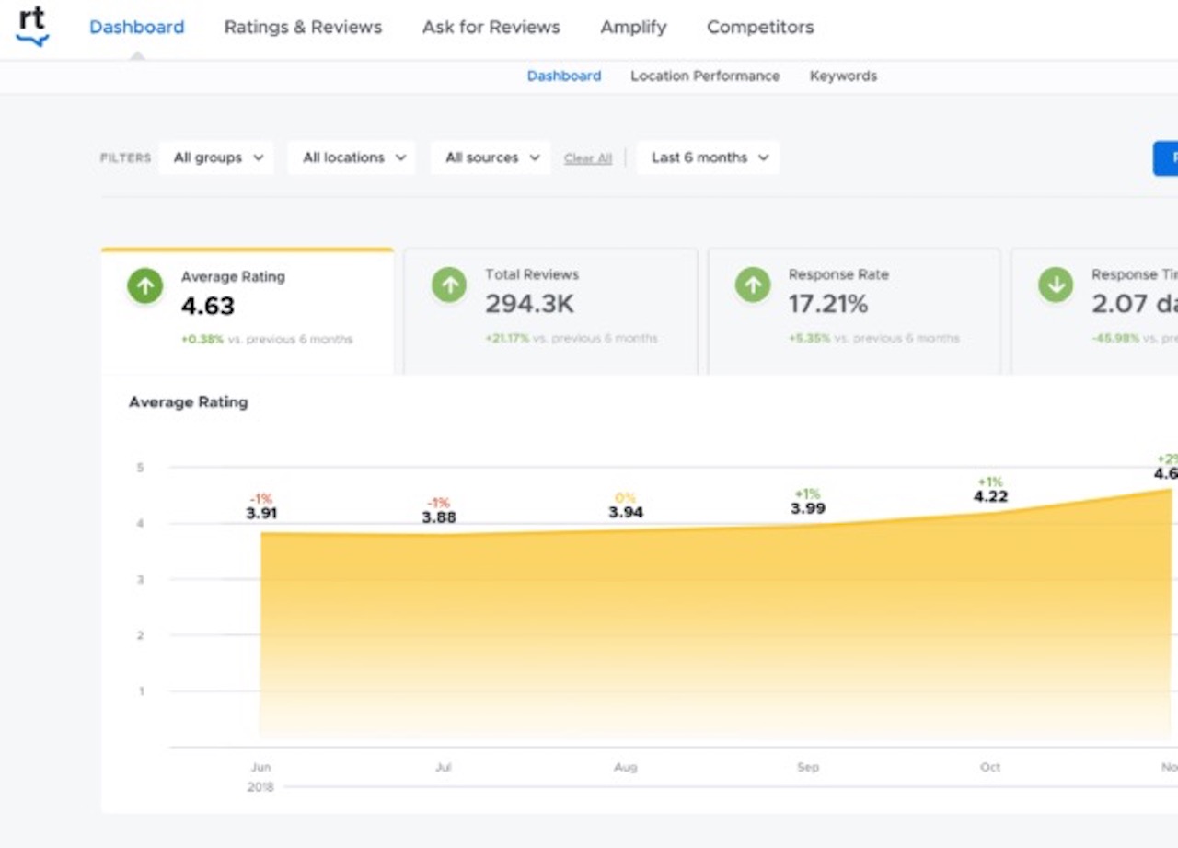Switch to the Location Performance tab
The image size is (1178, 848).
pyautogui.click(x=705, y=76)
